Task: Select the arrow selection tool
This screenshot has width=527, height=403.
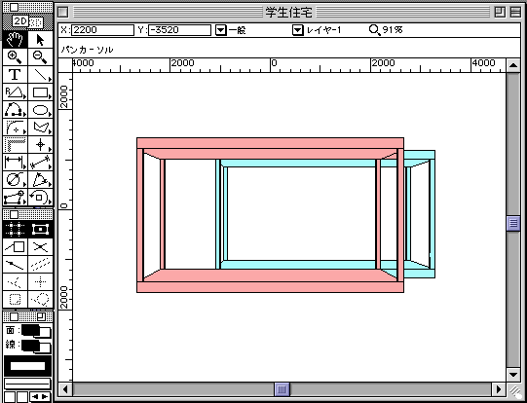Action: (x=40, y=40)
